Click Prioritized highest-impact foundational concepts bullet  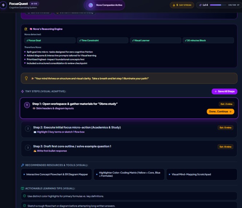click(x=56, y=60)
